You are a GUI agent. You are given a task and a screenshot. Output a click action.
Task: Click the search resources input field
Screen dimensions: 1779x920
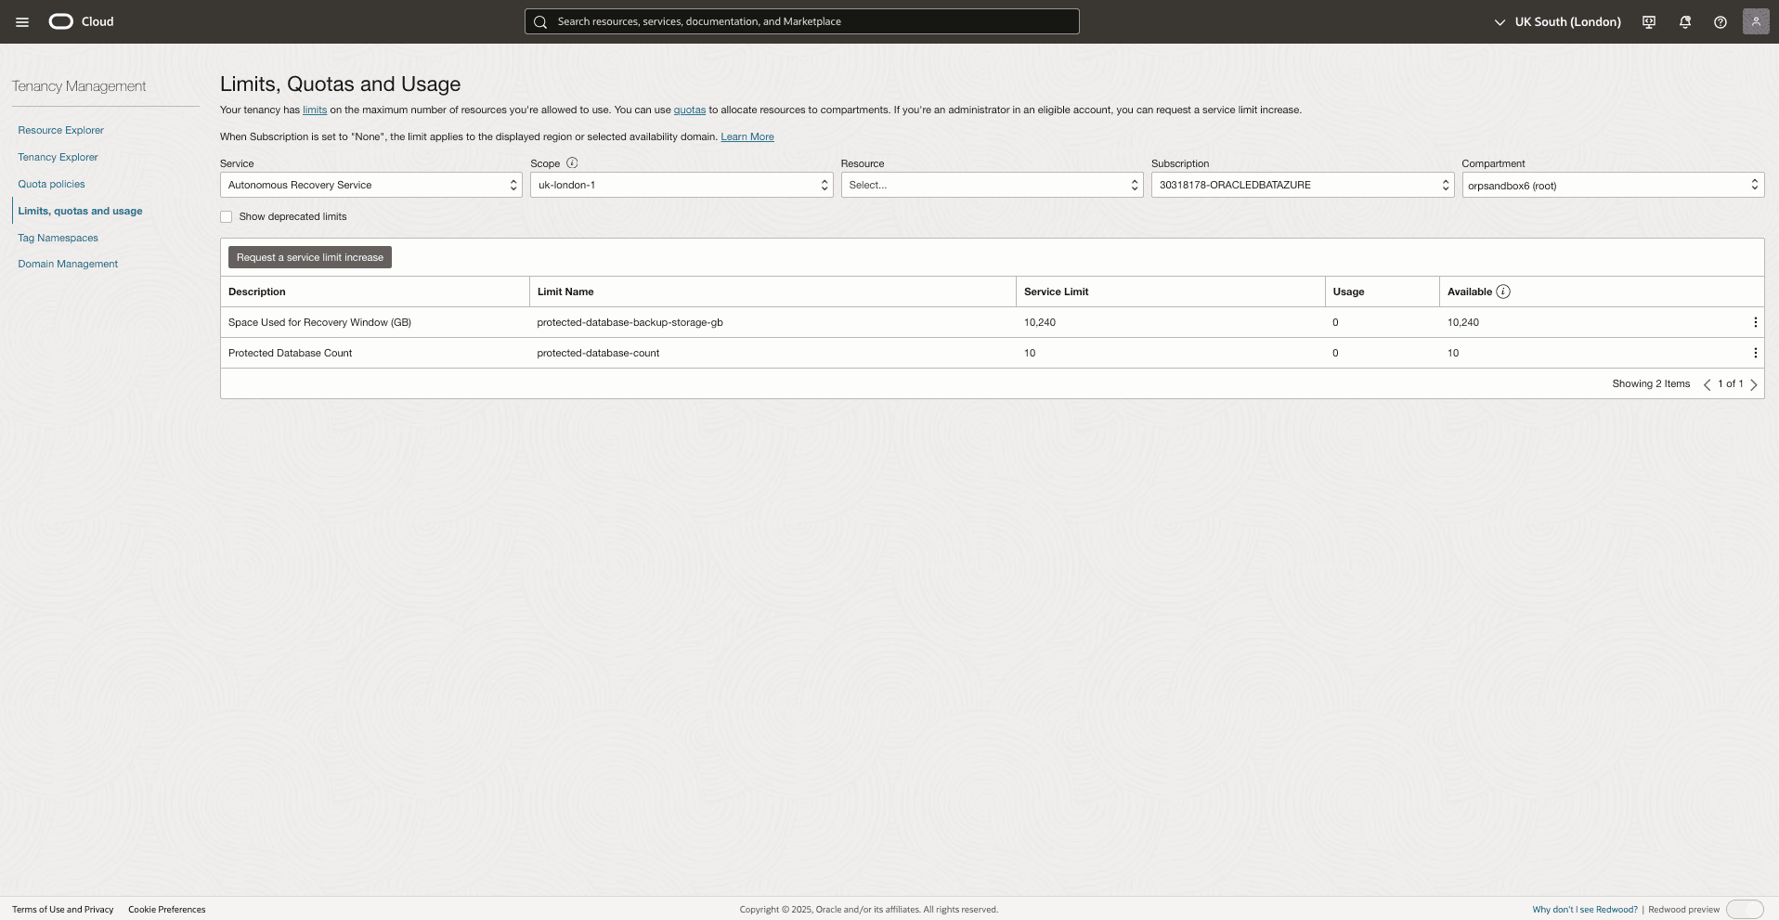(x=800, y=21)
